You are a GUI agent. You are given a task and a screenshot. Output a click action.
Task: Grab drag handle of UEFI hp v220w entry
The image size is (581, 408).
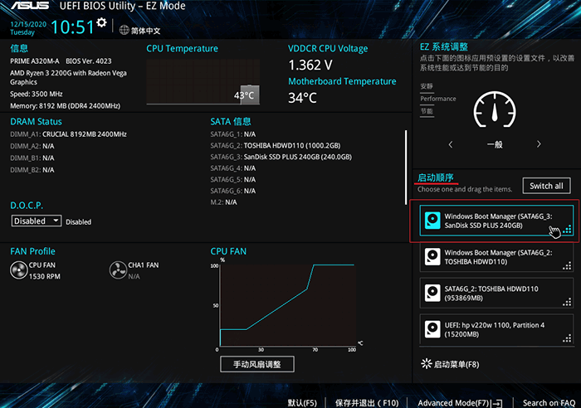tap(567, 338)
